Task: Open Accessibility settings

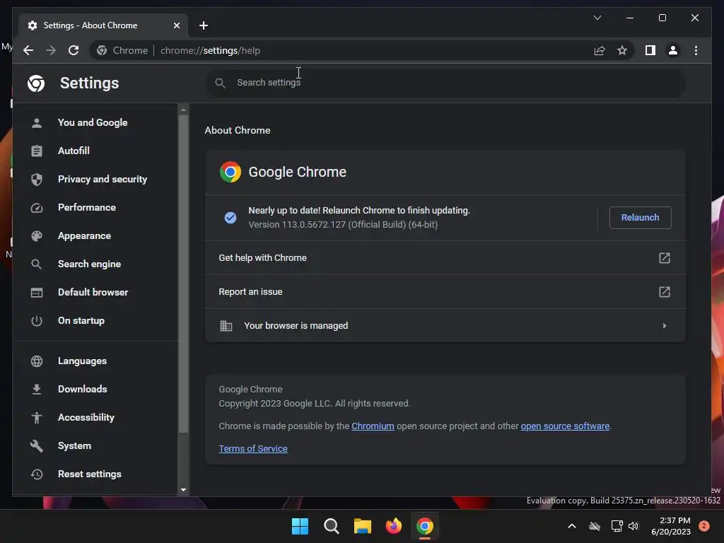Action: click(x=86, y=417)
